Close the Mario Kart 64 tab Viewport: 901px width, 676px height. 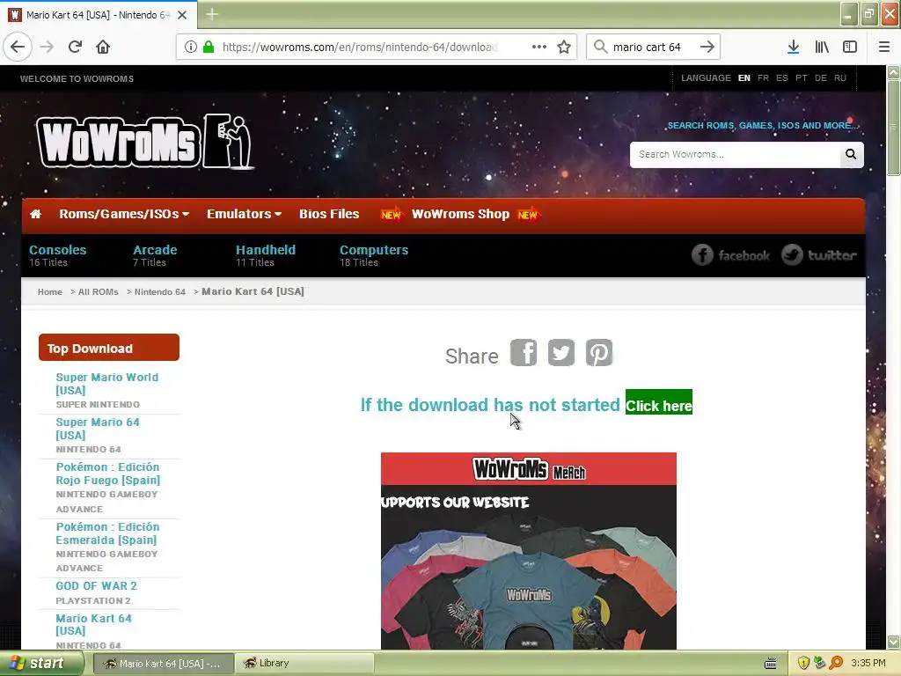tap(182, 15)
